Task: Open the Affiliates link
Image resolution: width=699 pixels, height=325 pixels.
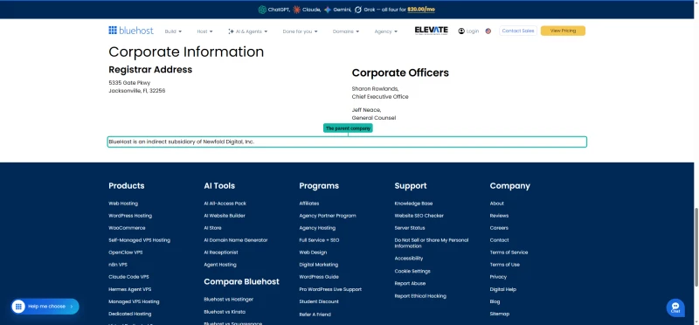Action: [x=309, y=204]
